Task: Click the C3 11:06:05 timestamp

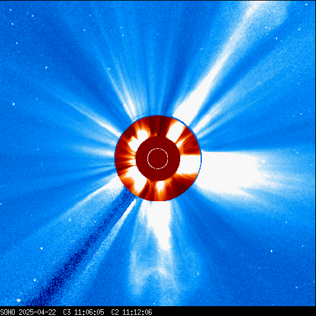Action: point(83,312)
